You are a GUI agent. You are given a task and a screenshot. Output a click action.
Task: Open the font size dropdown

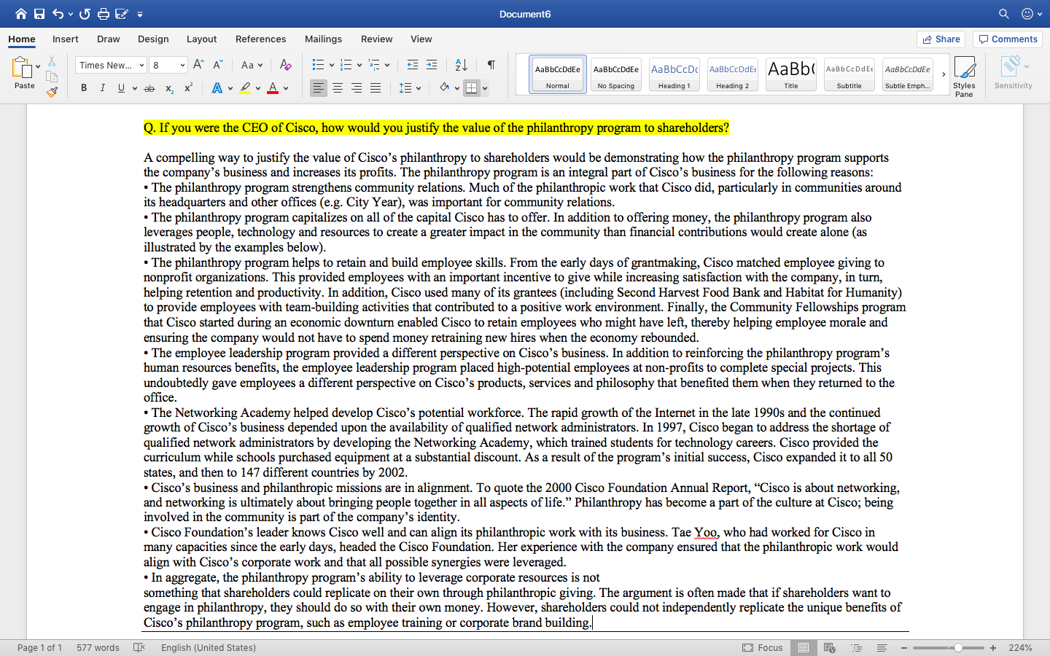(x=182, y=65)
